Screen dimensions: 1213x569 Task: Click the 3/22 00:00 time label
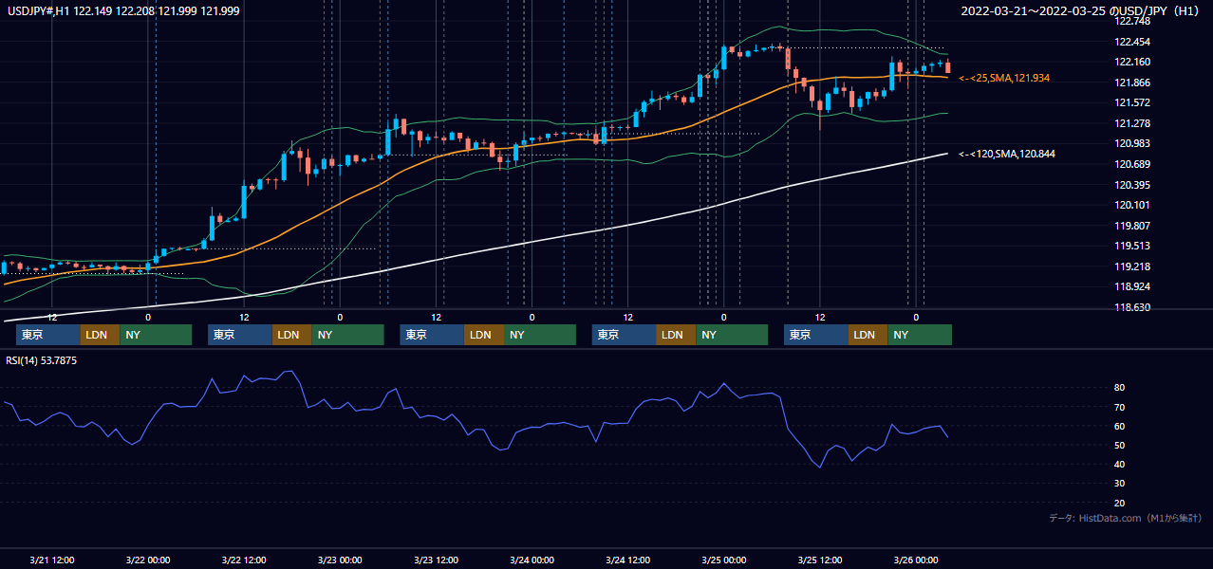tap(148, 560)
